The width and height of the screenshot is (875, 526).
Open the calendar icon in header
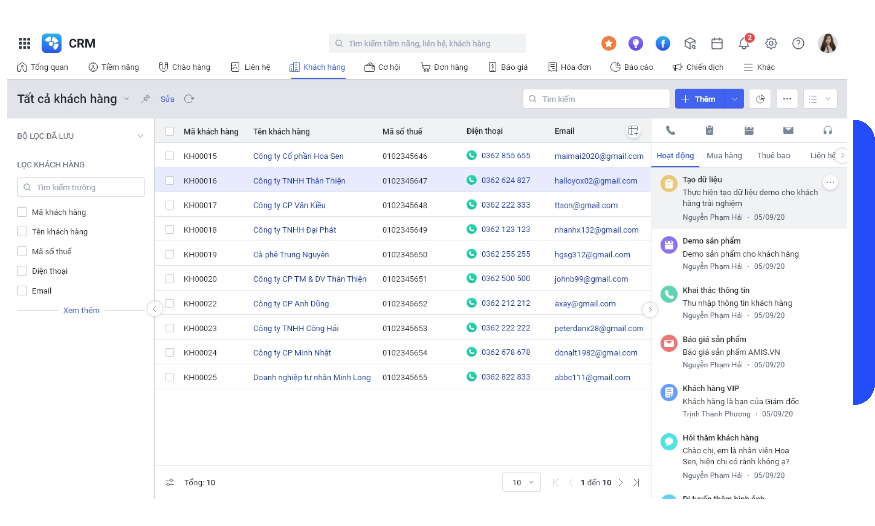click(x=717, y=43)
